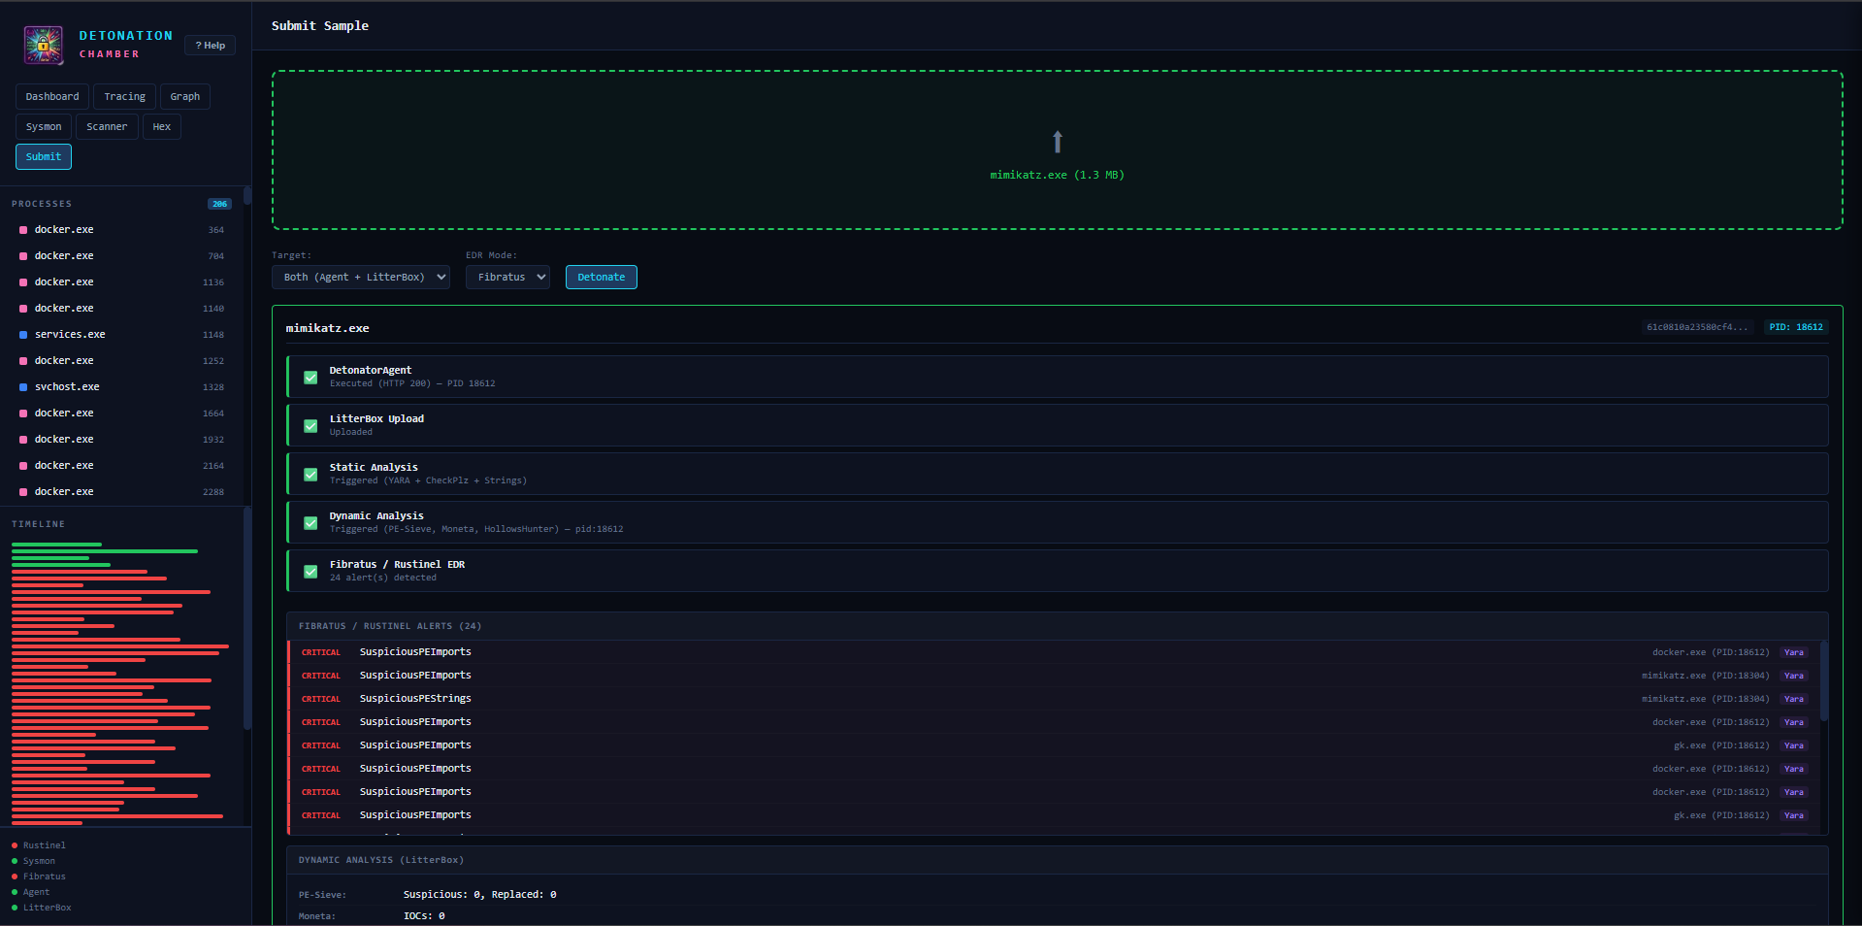Select services.exe process PID 1148

121,335
